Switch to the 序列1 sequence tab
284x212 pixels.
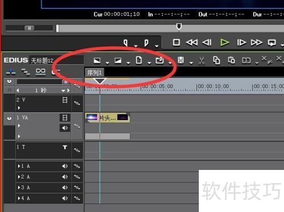(94, 72)
